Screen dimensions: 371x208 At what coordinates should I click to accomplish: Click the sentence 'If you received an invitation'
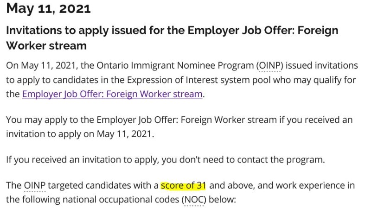coord(166,160)
